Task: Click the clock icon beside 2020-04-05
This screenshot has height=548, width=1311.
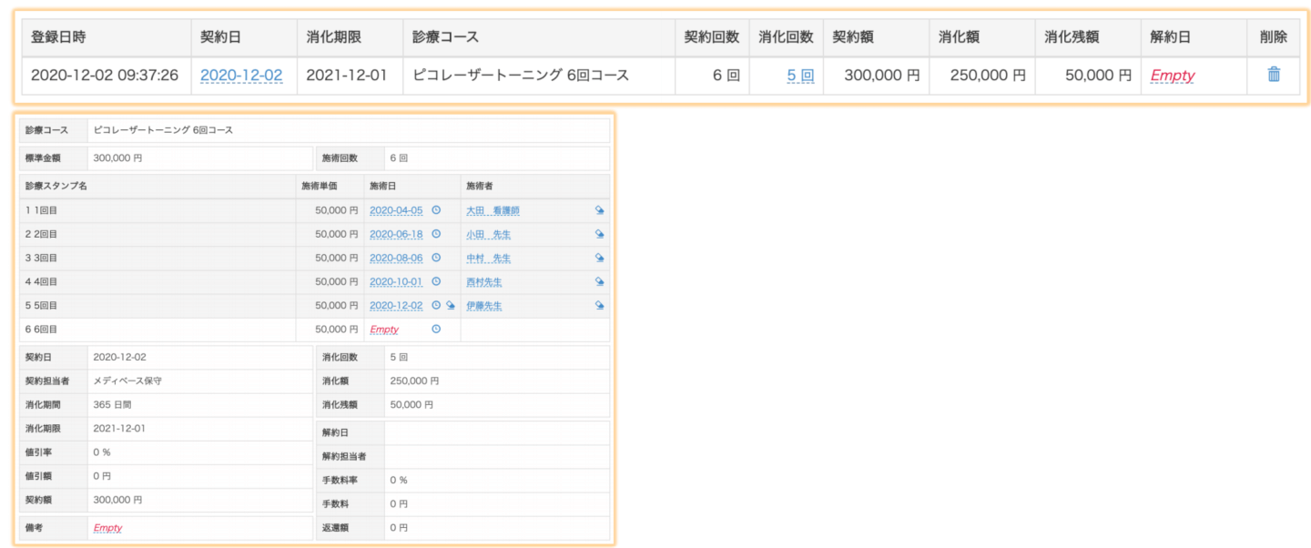Action: [x=436, y=210]
